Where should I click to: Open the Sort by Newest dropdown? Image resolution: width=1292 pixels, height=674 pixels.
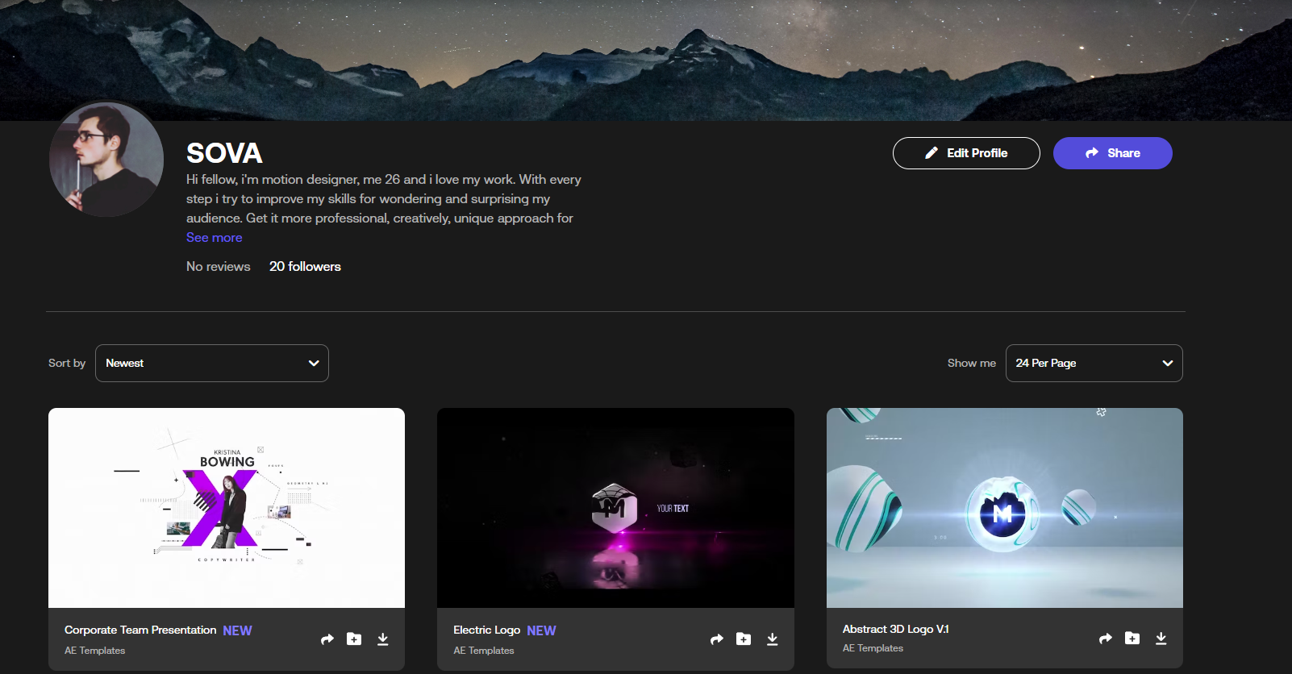212,364
